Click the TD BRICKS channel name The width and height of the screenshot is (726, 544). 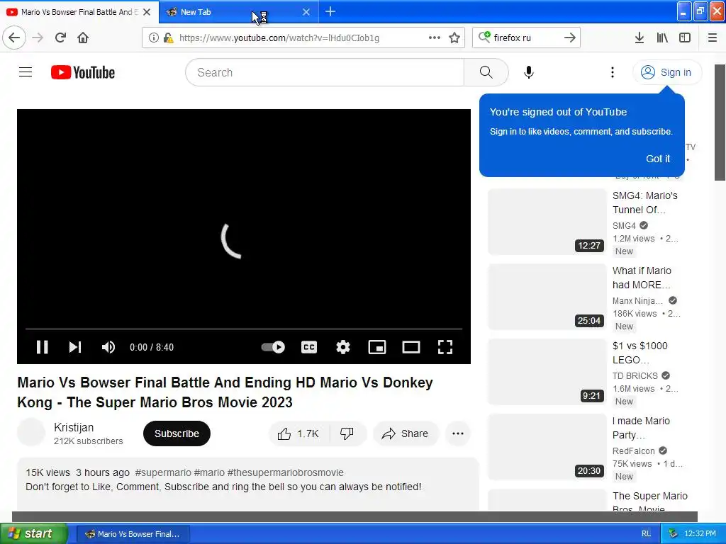pyautogui.click(x=635, y=375)
